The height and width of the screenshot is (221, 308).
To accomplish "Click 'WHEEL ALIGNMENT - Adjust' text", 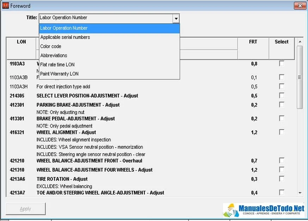I will click(66, 132).
